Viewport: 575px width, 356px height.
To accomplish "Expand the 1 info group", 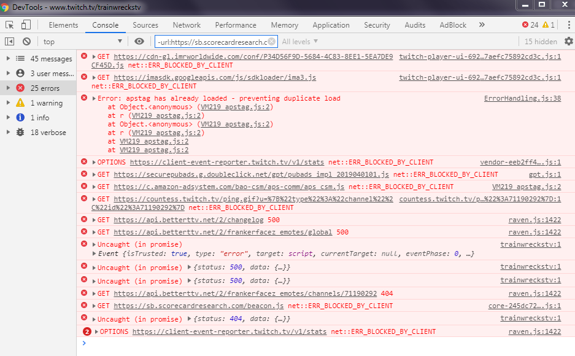I will (x=8, y=117).
